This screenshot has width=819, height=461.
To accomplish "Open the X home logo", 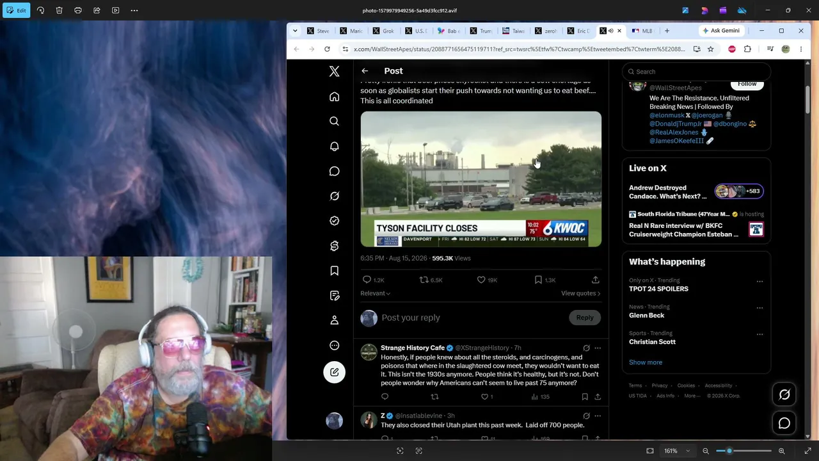I will [x=334, y=72].
